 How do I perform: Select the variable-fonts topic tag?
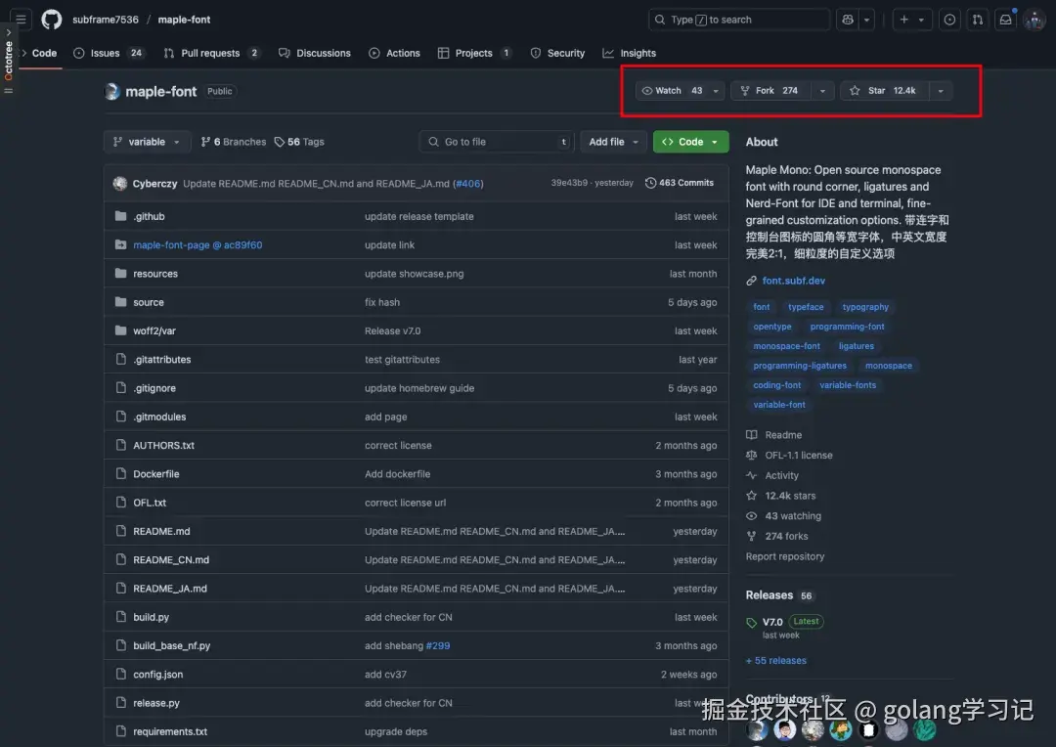(x=847, y=384)
